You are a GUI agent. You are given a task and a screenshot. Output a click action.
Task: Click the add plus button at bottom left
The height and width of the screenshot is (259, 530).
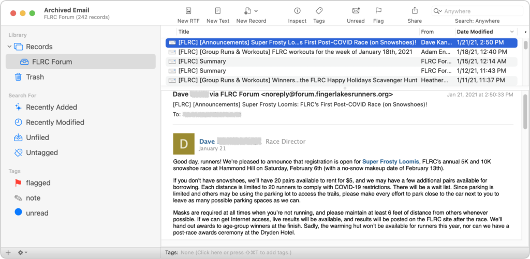point(8,253)
